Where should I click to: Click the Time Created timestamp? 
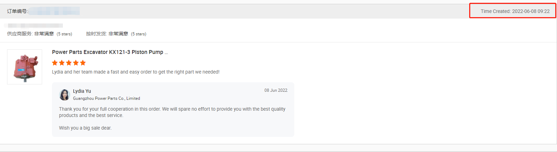coord(515,11)
